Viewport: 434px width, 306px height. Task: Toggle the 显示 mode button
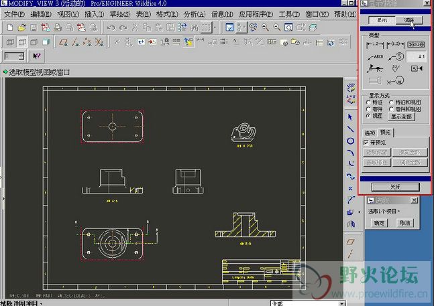pyautogui.click(x=382, y=20)
